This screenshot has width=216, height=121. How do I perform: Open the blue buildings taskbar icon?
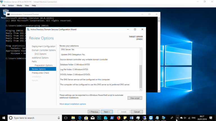click(x=105, y=118)
